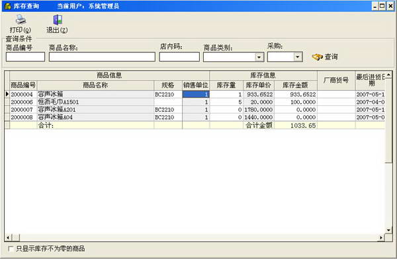
Task: Click the 销售单位 column header
Action: [196, 85]
